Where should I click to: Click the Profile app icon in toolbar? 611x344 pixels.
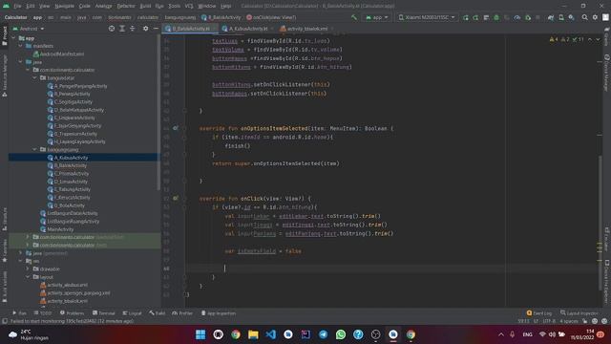pos(517,17)
